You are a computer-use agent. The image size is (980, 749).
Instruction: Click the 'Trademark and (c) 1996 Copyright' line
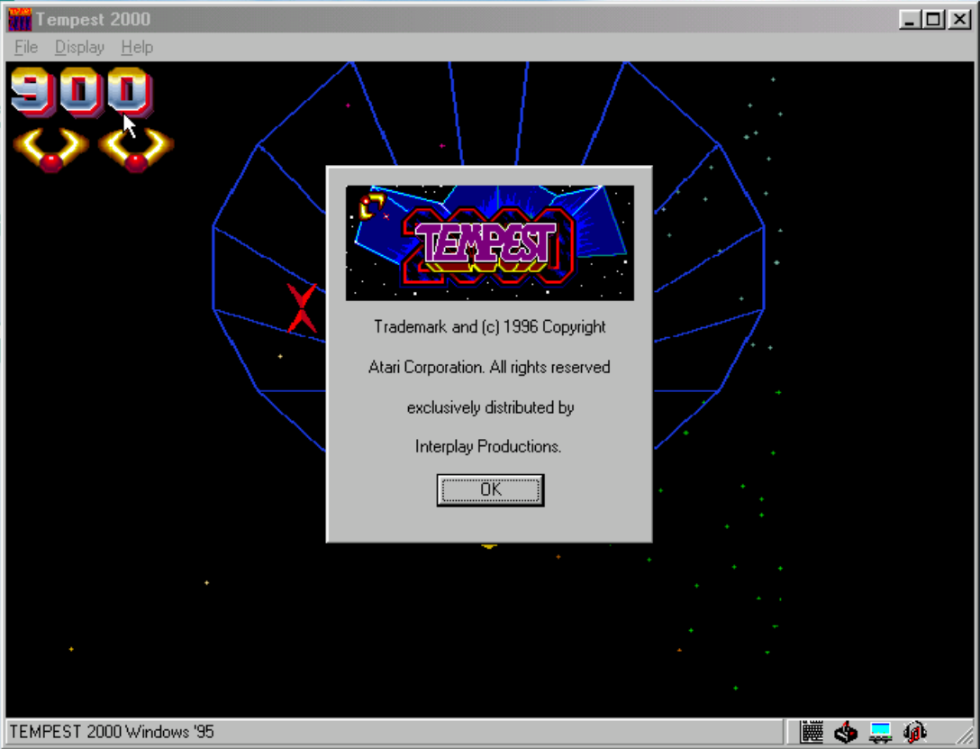tap(490, 327)
